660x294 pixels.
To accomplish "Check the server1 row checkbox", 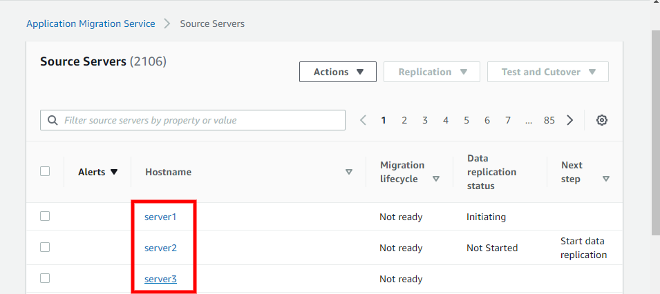I will (45, 216).
